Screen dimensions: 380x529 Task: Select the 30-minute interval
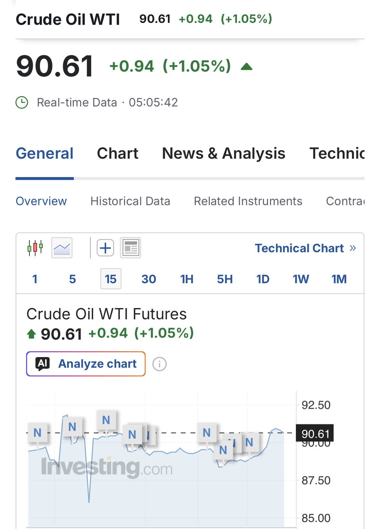click(x=149, y=279)
